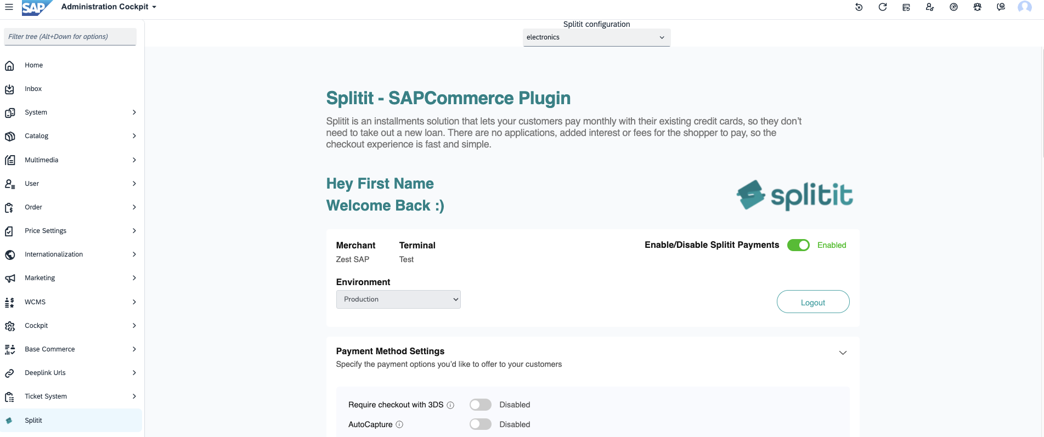Open the Administration Cockpit dropdown
1044x437 pixels.
tap(109, 7)
